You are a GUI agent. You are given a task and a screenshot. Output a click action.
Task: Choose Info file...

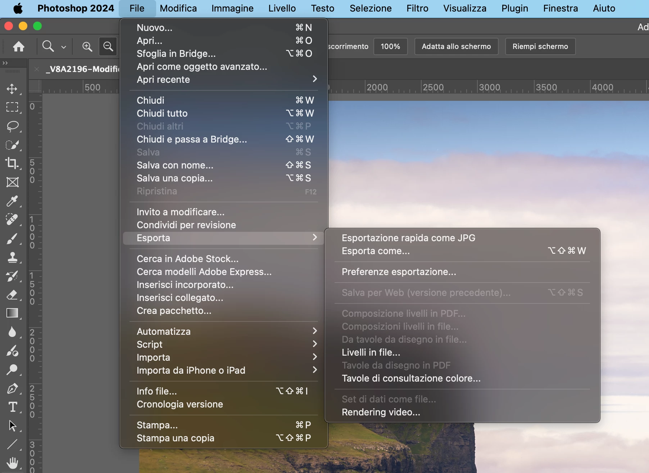pos(223,391)
